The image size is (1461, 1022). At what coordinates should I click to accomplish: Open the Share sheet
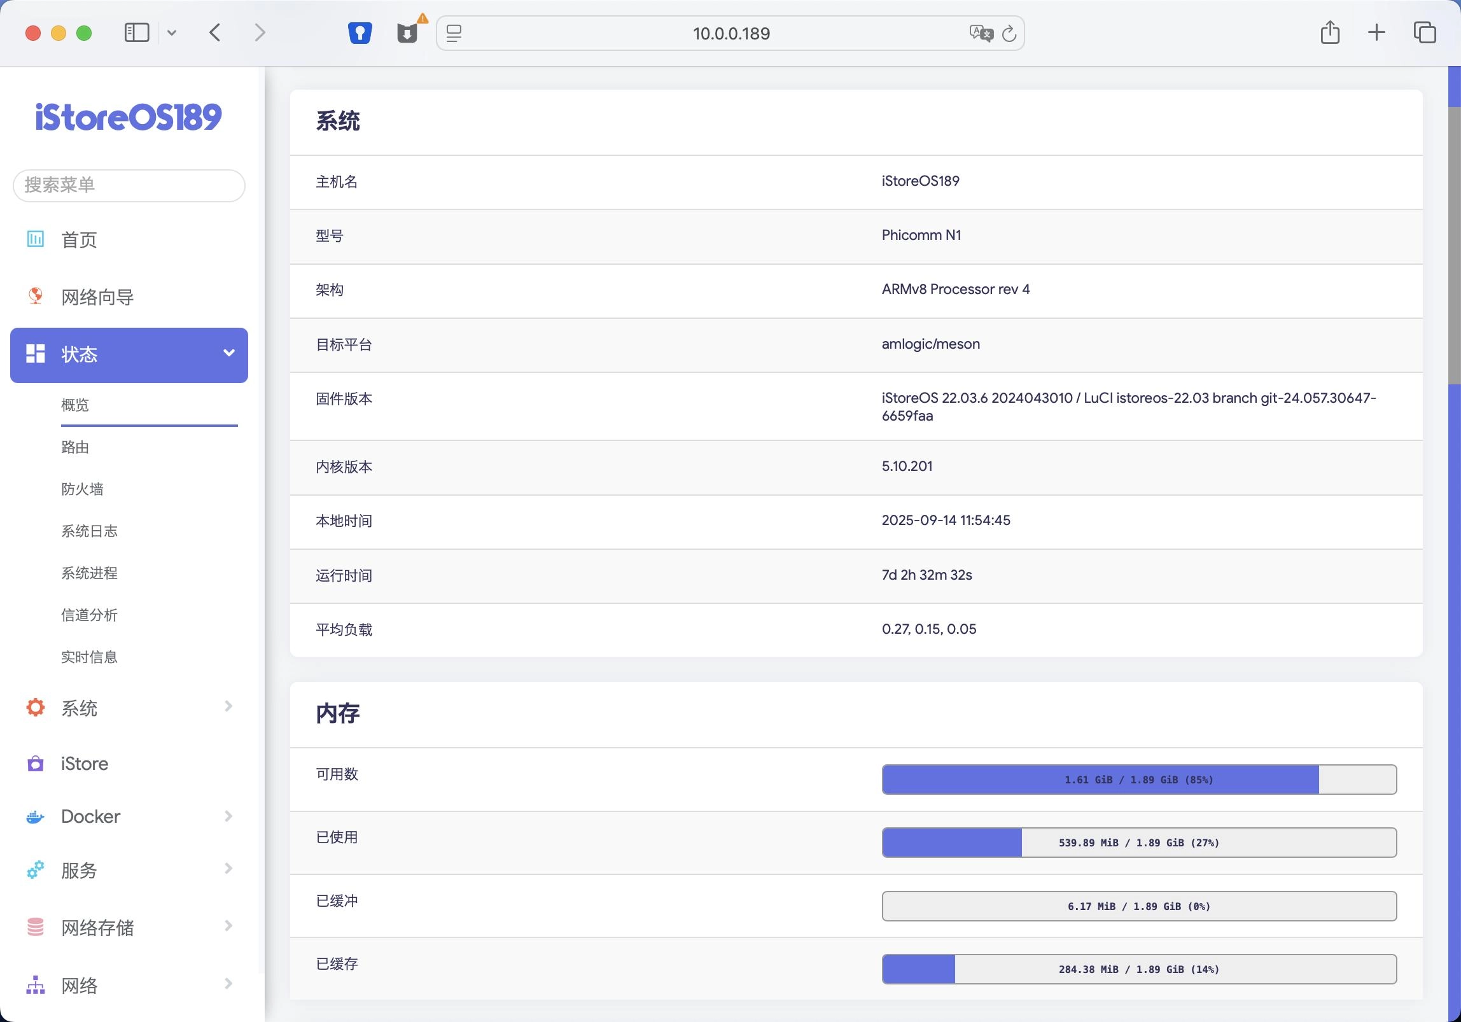tap(1330, 32)
